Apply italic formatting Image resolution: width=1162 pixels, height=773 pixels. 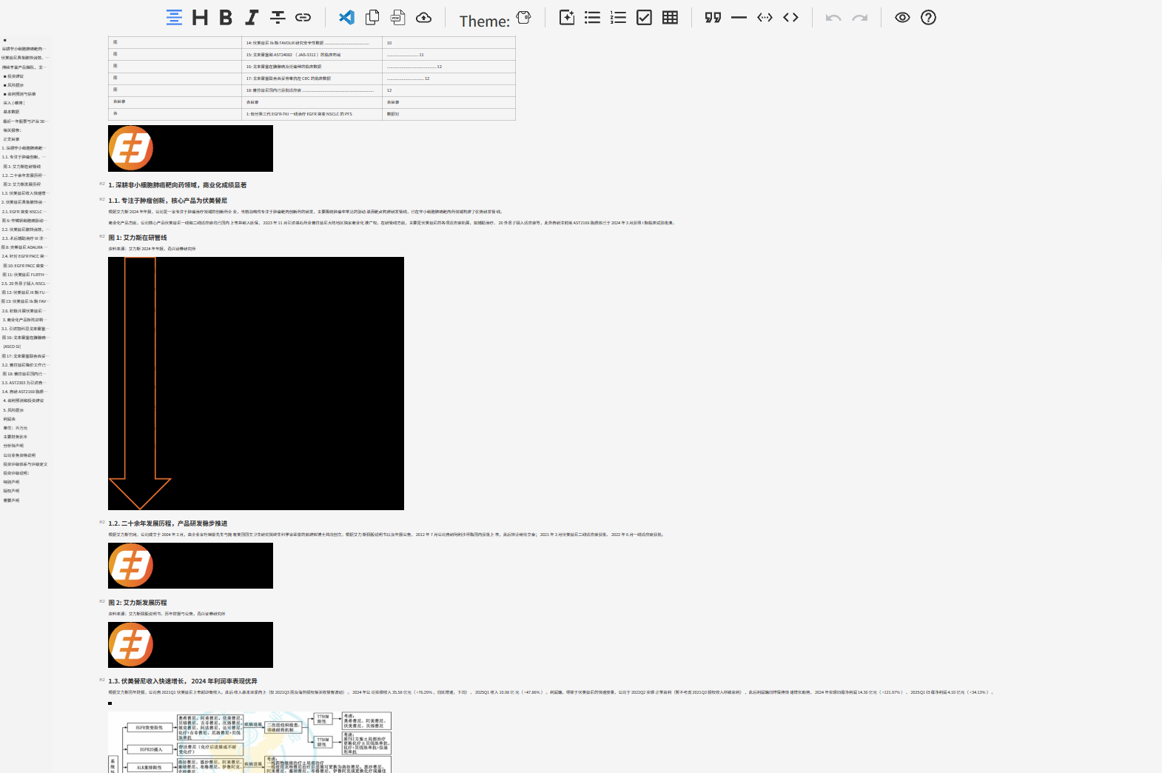coord(252,18)
